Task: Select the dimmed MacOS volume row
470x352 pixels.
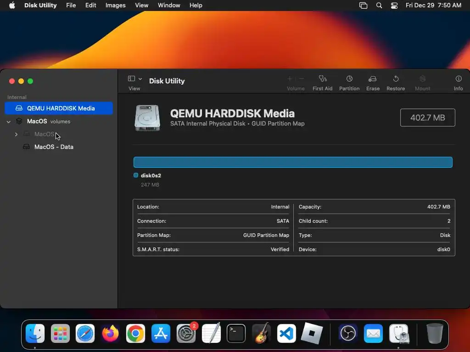Action: pyautogui.click(x=59, y=134)
